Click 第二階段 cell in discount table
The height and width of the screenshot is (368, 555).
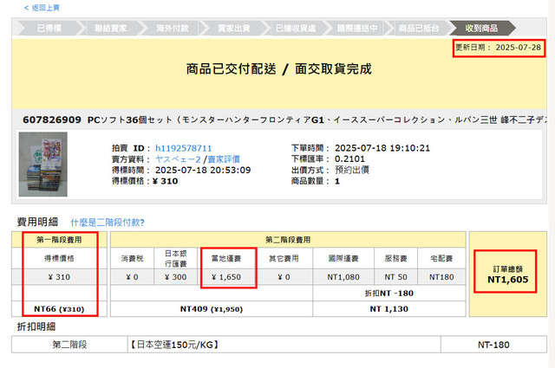pos(69,345)
